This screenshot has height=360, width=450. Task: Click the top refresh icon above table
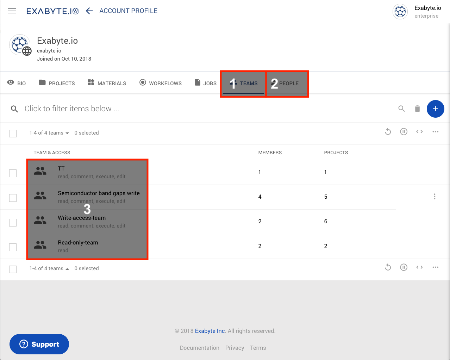388,132
